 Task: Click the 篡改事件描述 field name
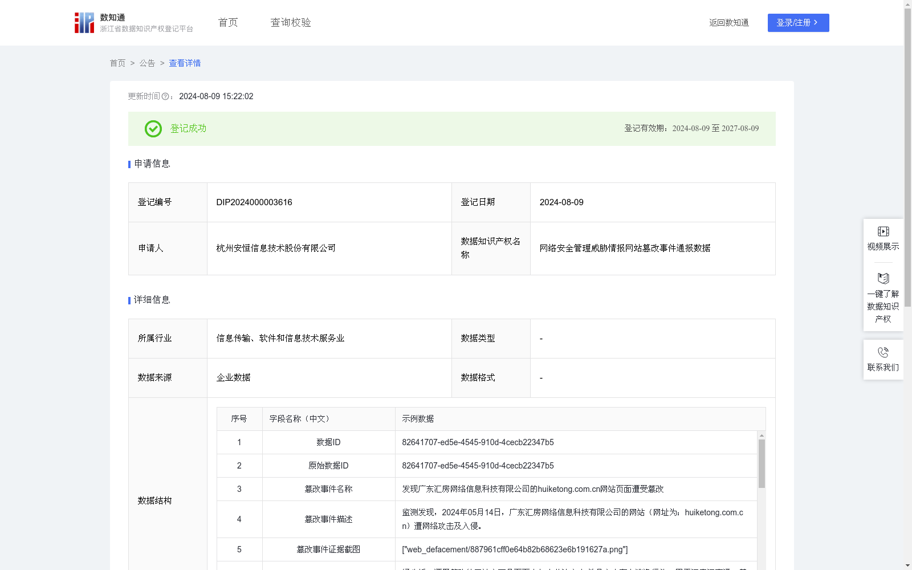(328, 519)
